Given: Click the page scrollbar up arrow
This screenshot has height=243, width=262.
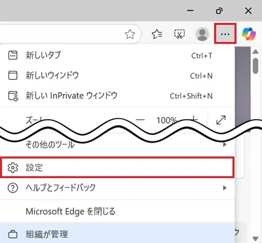Looking at the screenshot, I should (x=255, y=52).
